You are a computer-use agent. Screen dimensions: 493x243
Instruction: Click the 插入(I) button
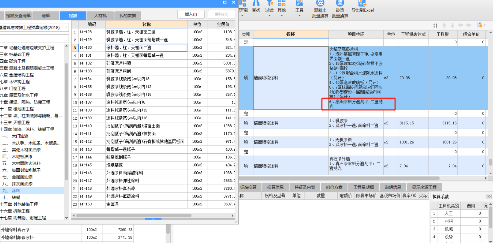(191, 14)
